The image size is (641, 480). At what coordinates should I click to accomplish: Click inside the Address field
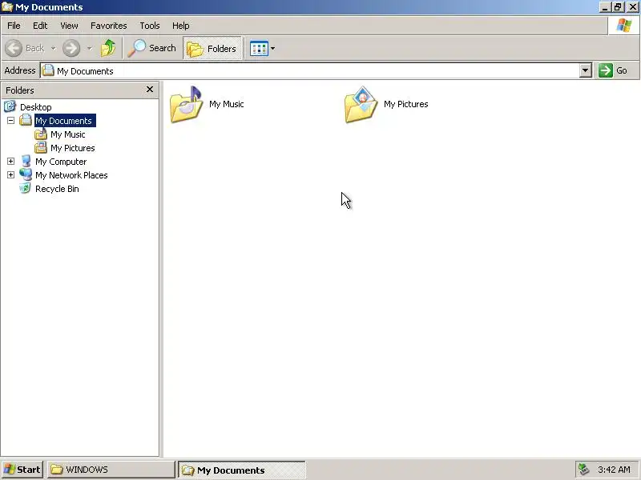point(310,70)
